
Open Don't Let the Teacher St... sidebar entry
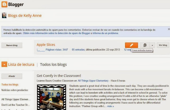coord(15,105)
